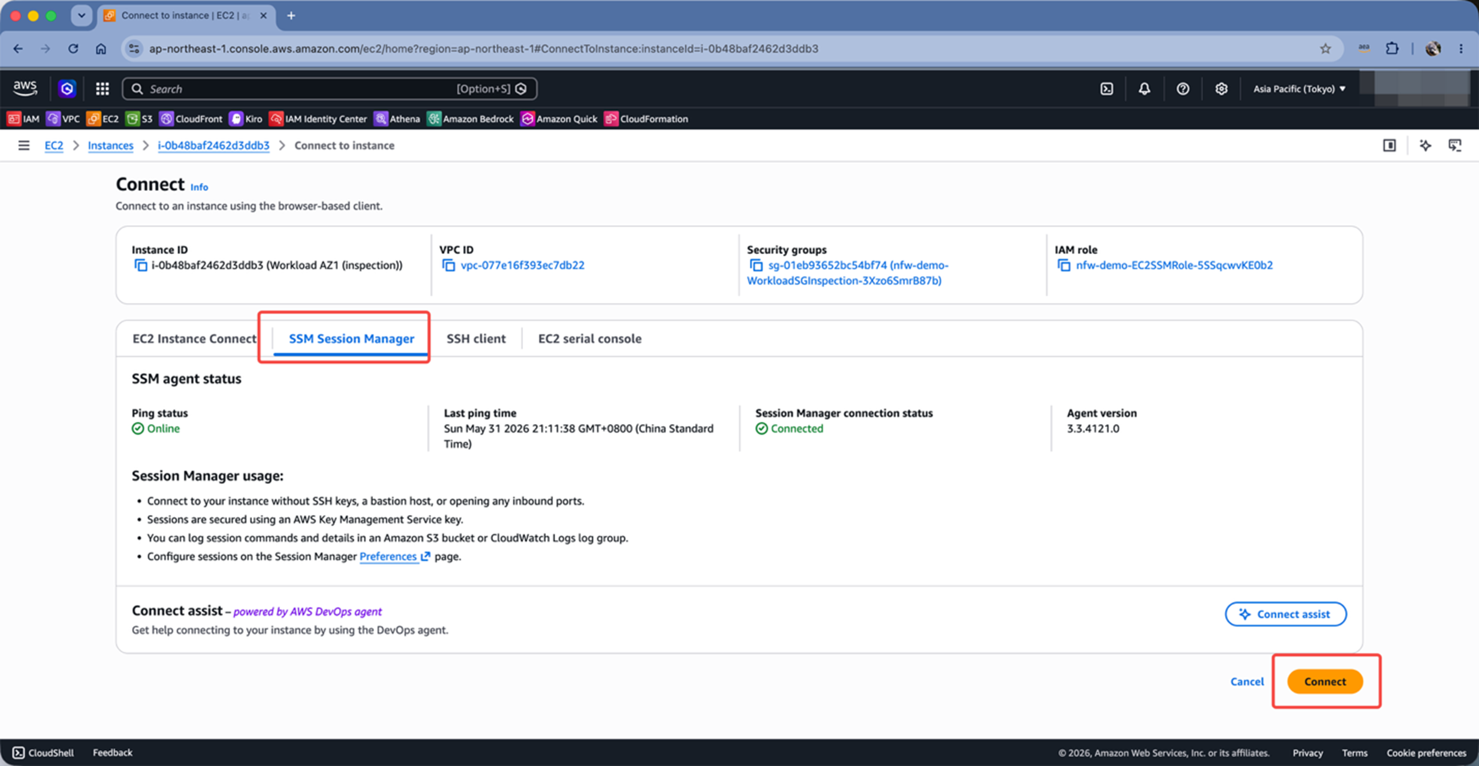This screenshot has height=766, width=1479.
Task: Open IAM Identity Center shortcut
Action: pos(318,119)
